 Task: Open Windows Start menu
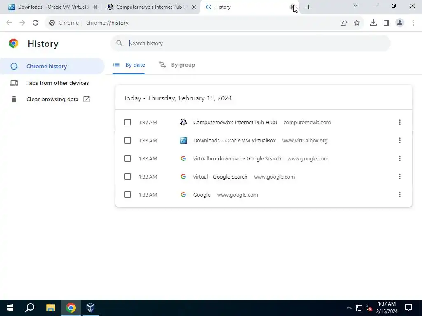point(10,308)
